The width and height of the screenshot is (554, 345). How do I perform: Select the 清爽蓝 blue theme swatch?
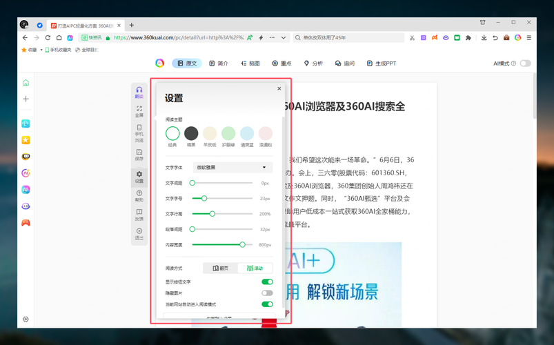point(246,134)
